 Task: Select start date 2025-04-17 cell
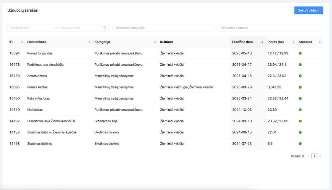click(x=242, y=65)
